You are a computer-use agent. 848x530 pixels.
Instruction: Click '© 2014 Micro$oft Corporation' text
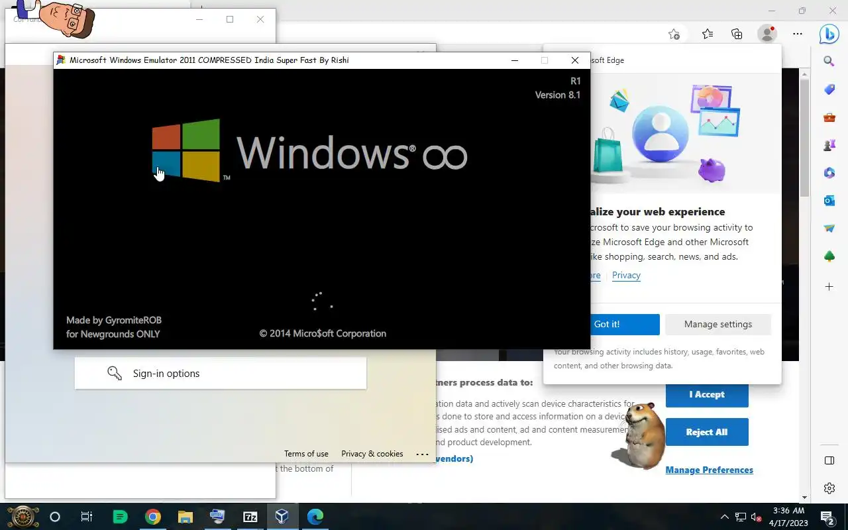click(323, 333)
